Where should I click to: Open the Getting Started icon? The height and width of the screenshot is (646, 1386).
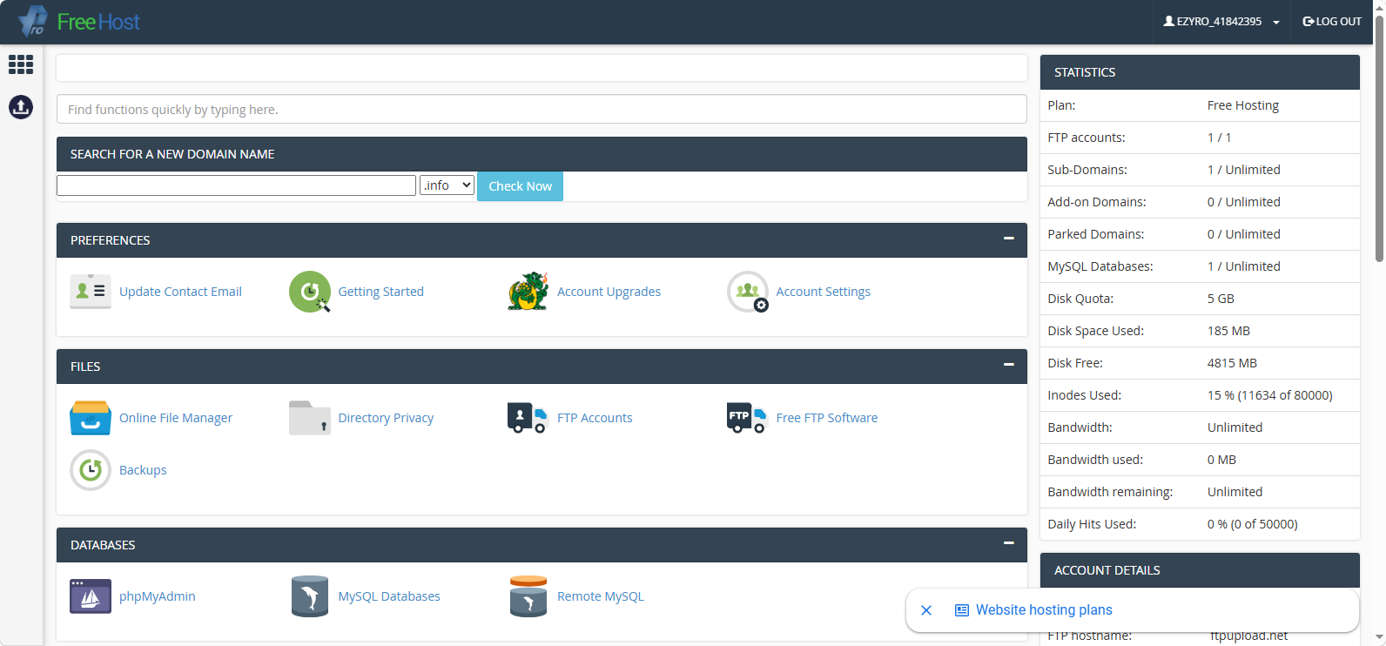coord(310,292)
